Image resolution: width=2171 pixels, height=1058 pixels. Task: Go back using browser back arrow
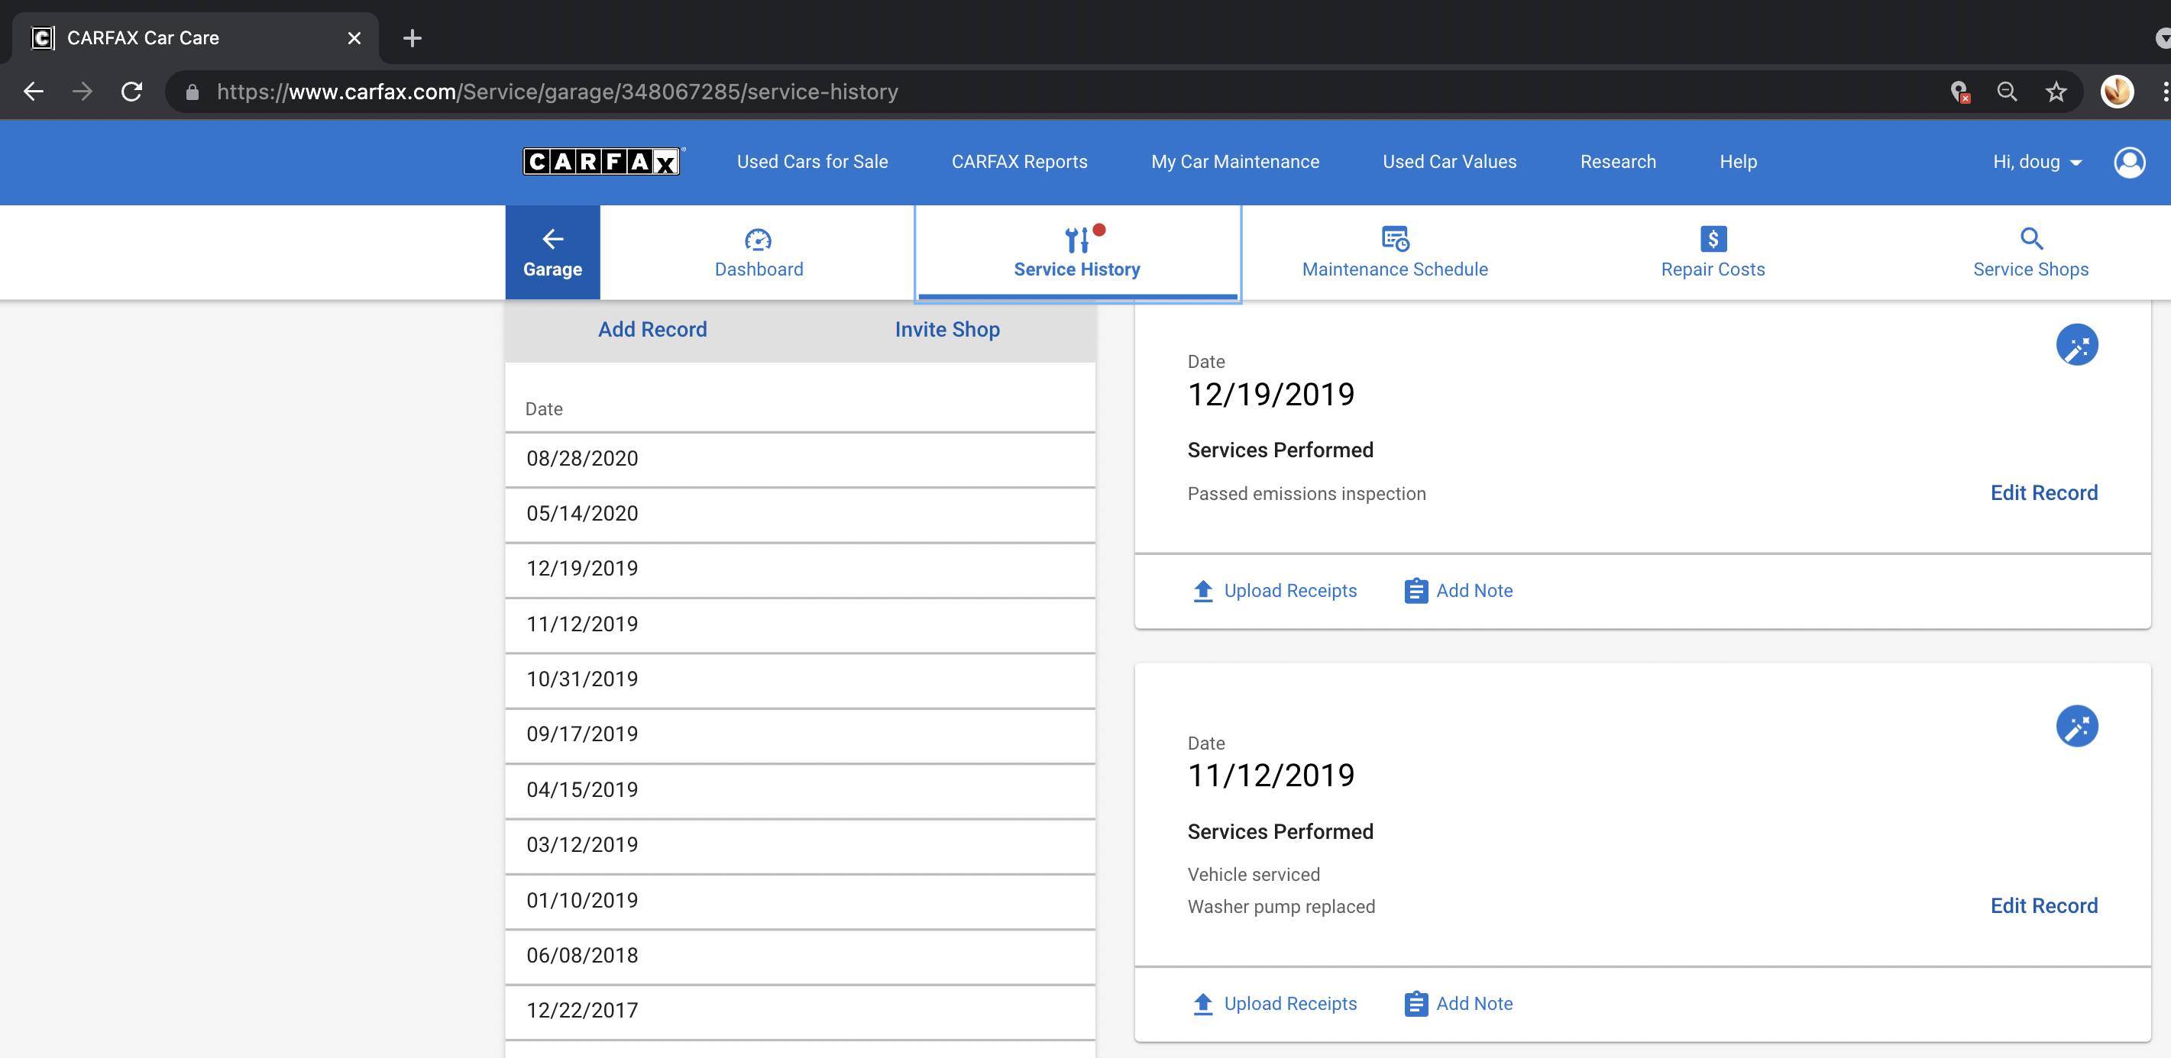[34, 91]
